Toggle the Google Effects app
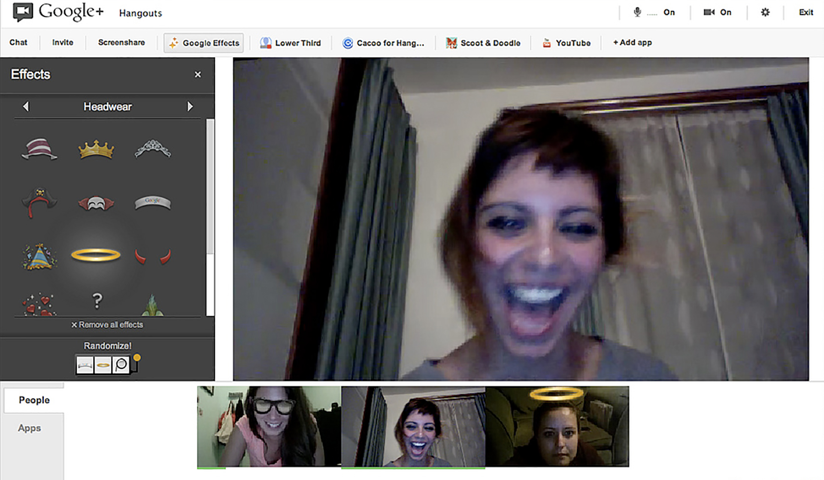Image resolution: width=824 pixels, height=480 pixels. (203, 43)
